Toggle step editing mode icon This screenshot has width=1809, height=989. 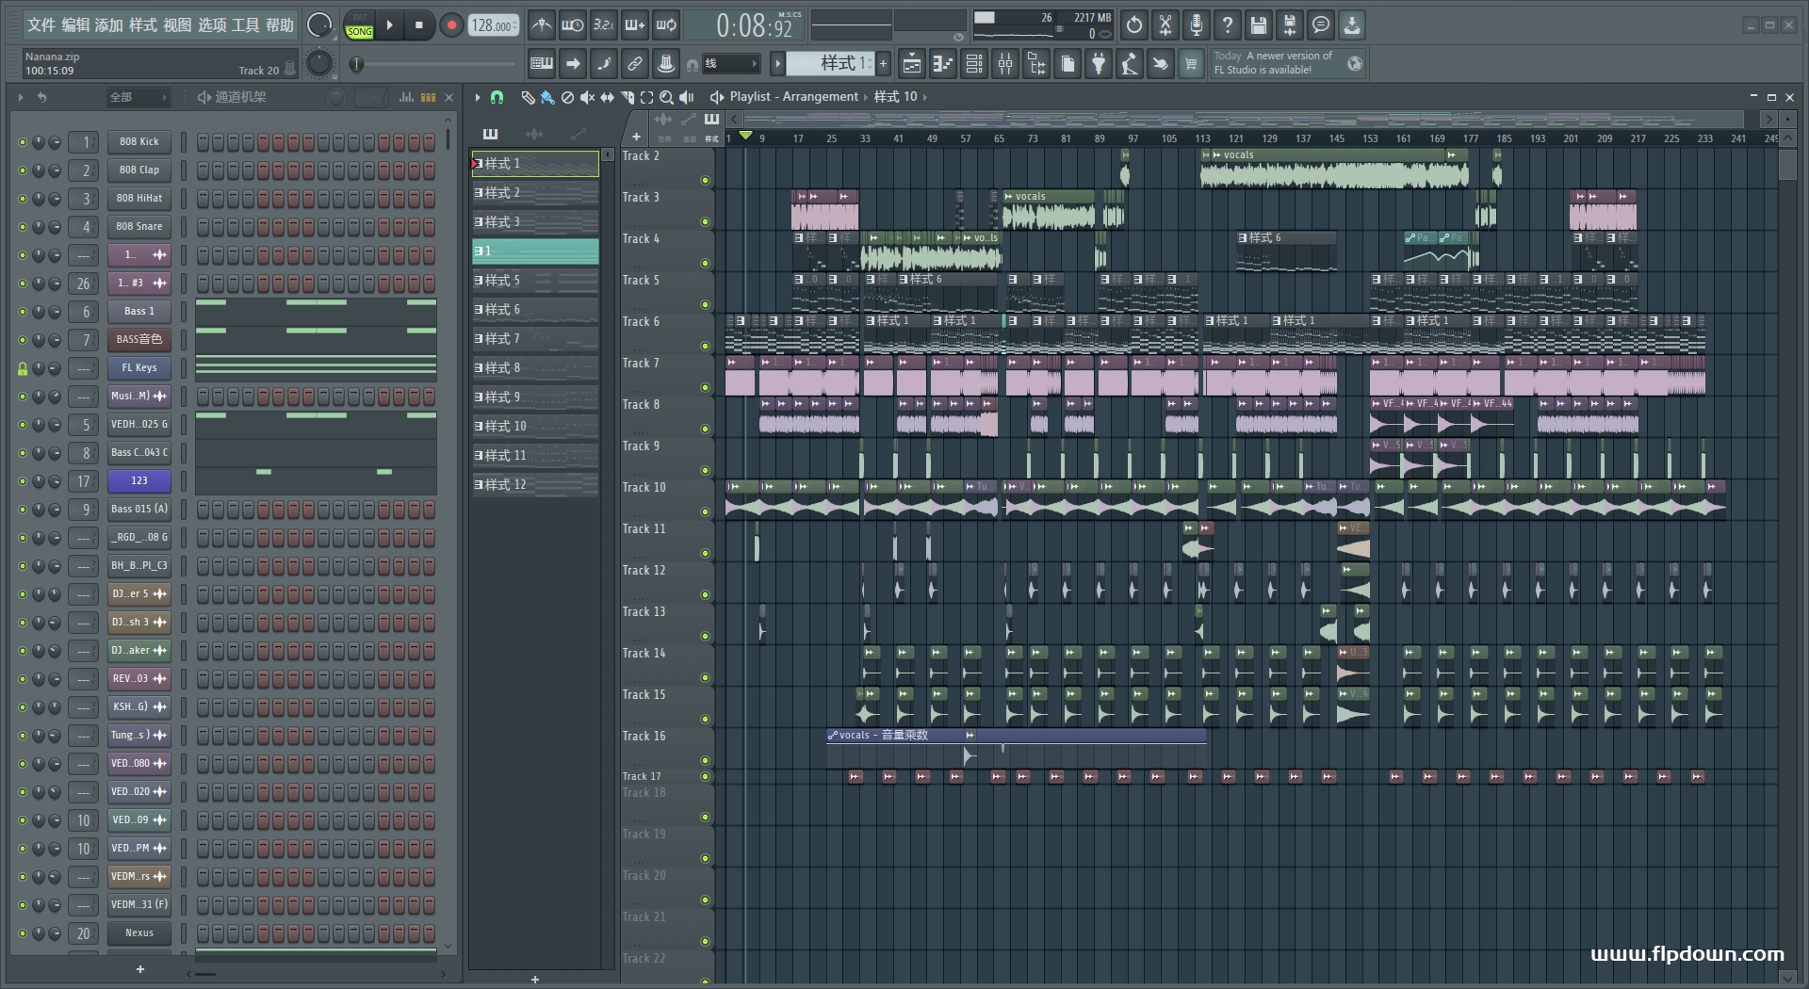[604, 64]
